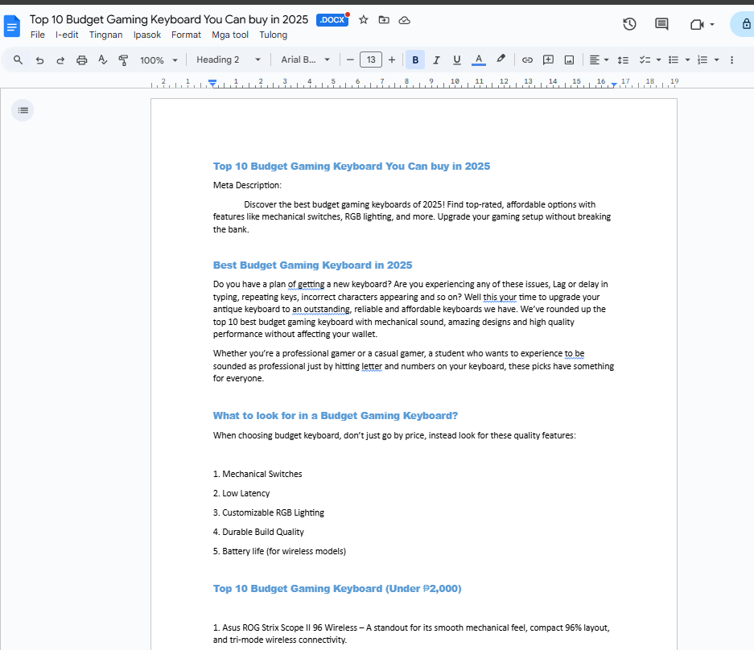
Task: Star this document
Action: [x=364, y=20]
